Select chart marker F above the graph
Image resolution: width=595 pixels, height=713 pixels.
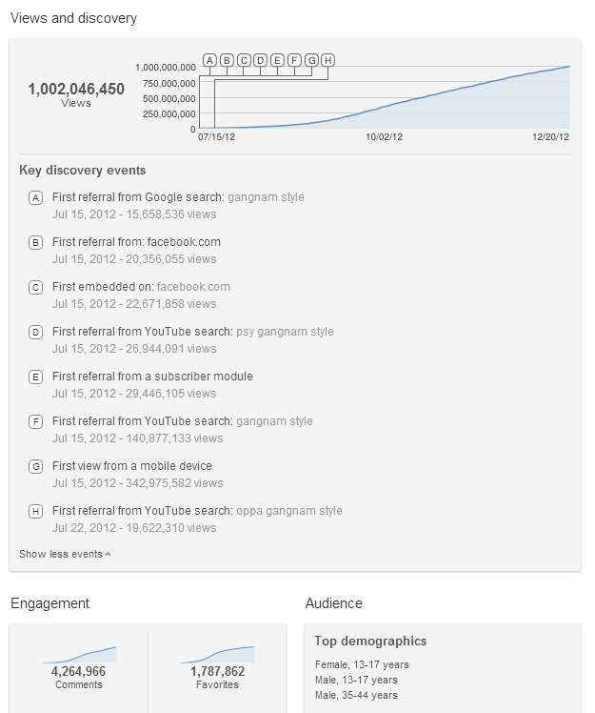coord(294,60)
